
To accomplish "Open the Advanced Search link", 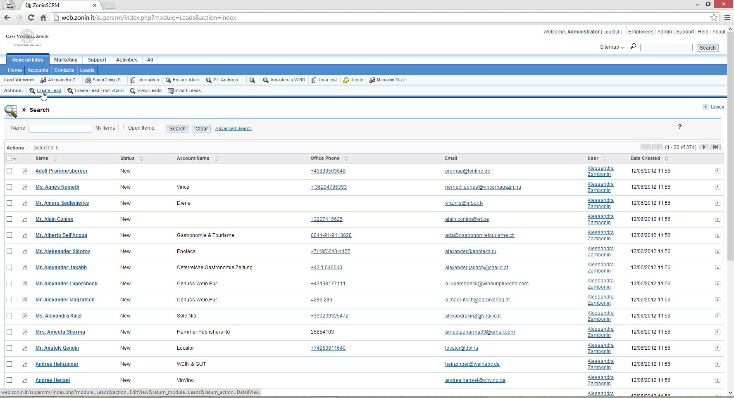I will 234,129.
